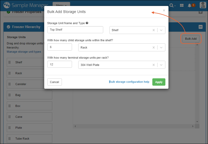Screen dimensions: 208x144
Task: Close the Bulk Add Storage Units dialog
Action: 164,11
